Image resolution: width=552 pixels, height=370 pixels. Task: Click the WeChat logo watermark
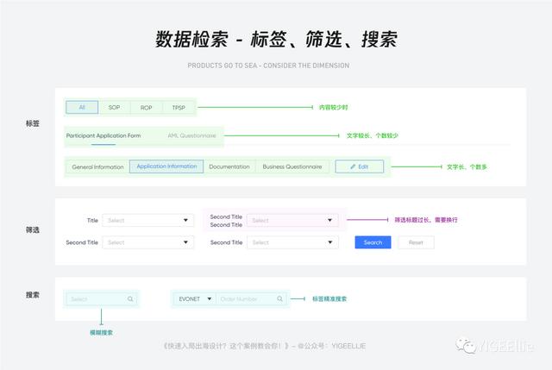point(466,345)
